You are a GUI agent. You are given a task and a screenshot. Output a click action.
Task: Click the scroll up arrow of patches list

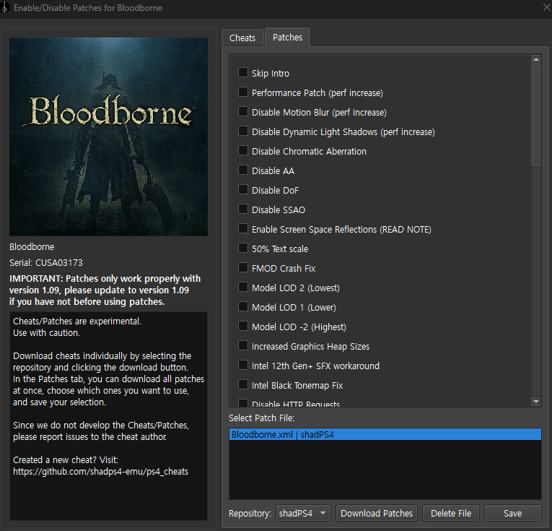click(536, 59)
